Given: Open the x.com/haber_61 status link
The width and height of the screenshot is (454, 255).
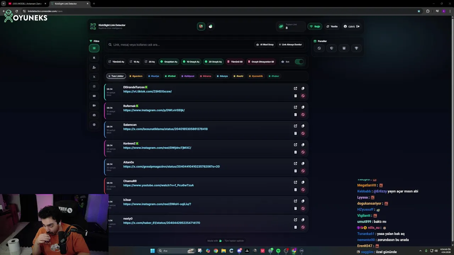Looking at the screenshot, I should point(161,223).
